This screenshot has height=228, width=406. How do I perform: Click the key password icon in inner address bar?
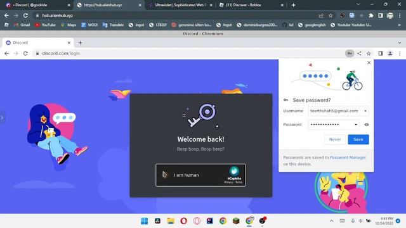tap(350, 53)
